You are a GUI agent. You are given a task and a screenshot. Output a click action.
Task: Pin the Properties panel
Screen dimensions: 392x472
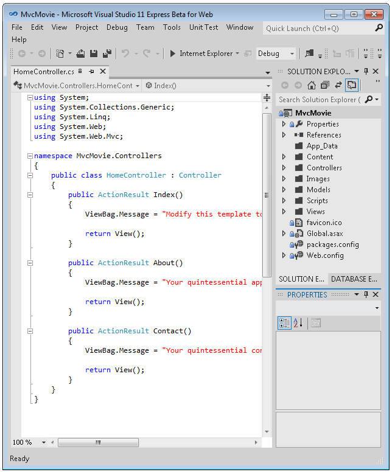coord(366,294)
